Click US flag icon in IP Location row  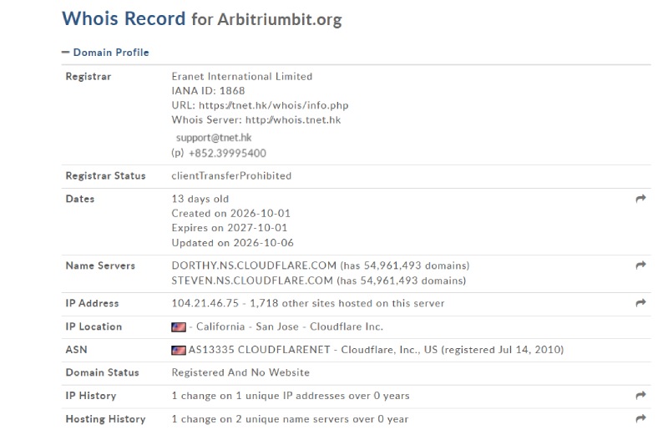tap(179, 326)
